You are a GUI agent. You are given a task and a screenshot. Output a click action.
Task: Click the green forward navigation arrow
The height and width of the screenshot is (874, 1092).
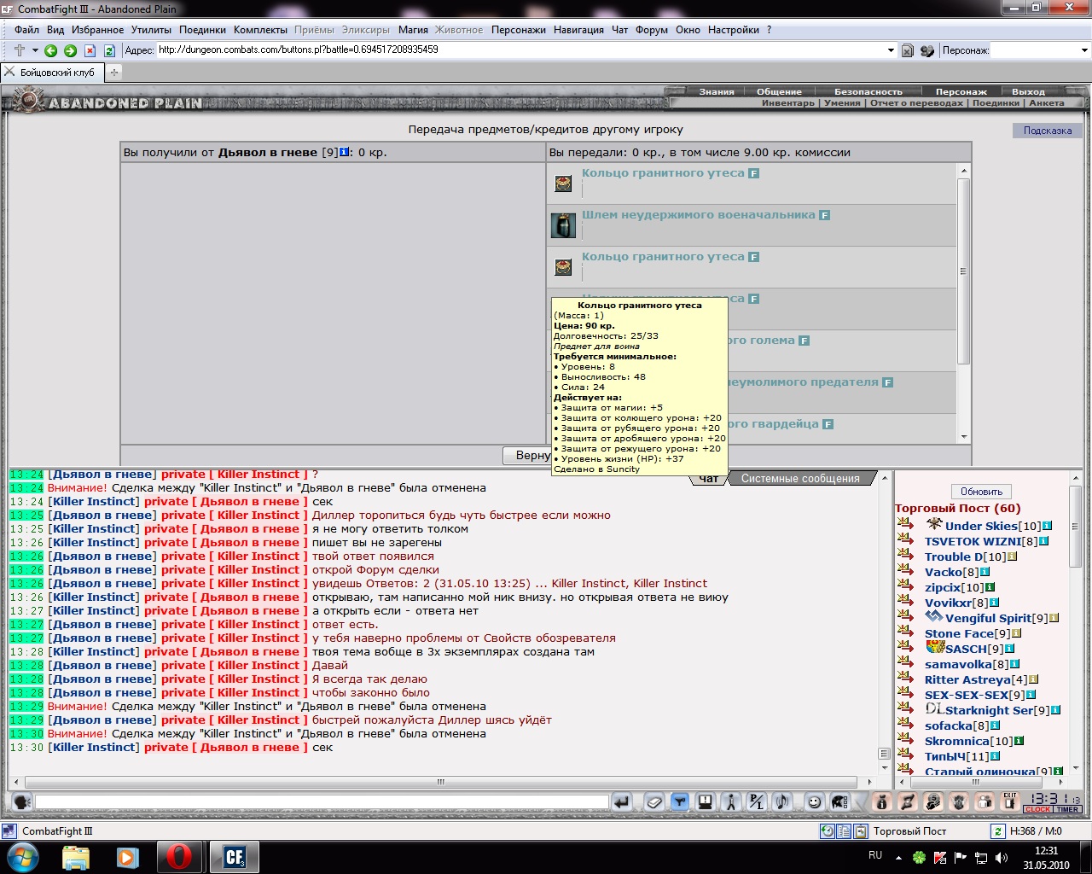tap(70, 50)
